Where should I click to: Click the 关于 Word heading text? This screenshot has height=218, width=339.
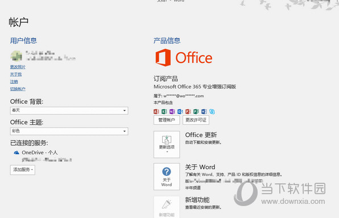pos(200,167)
